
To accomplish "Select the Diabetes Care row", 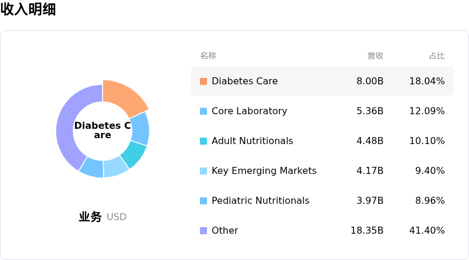I will 322,81.
